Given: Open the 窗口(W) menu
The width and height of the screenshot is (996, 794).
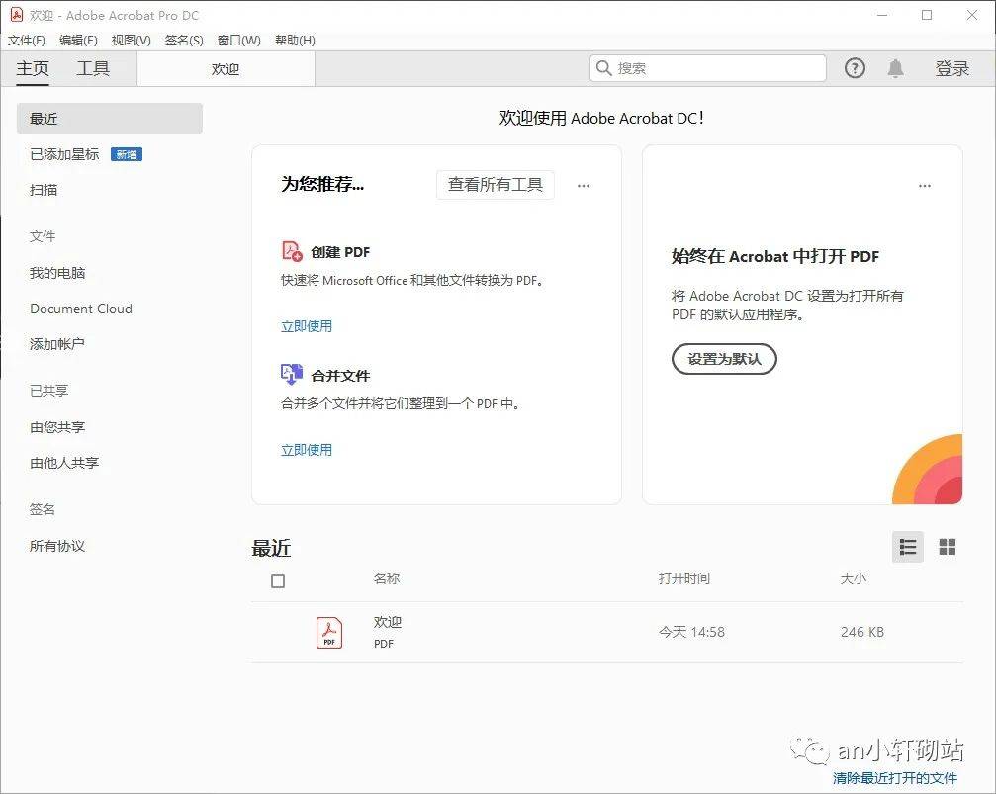Looking at the screenshot, I should (238, 41).
